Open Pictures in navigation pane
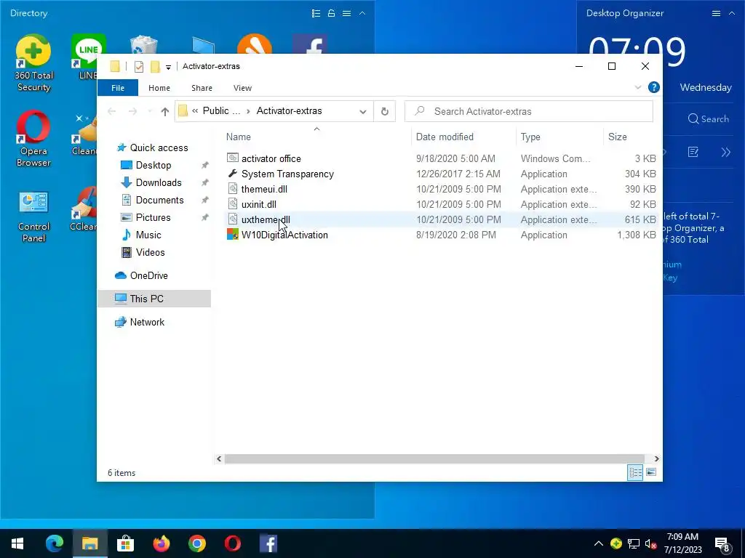Viewport: 745px width, 558px height. pos(153,217)
